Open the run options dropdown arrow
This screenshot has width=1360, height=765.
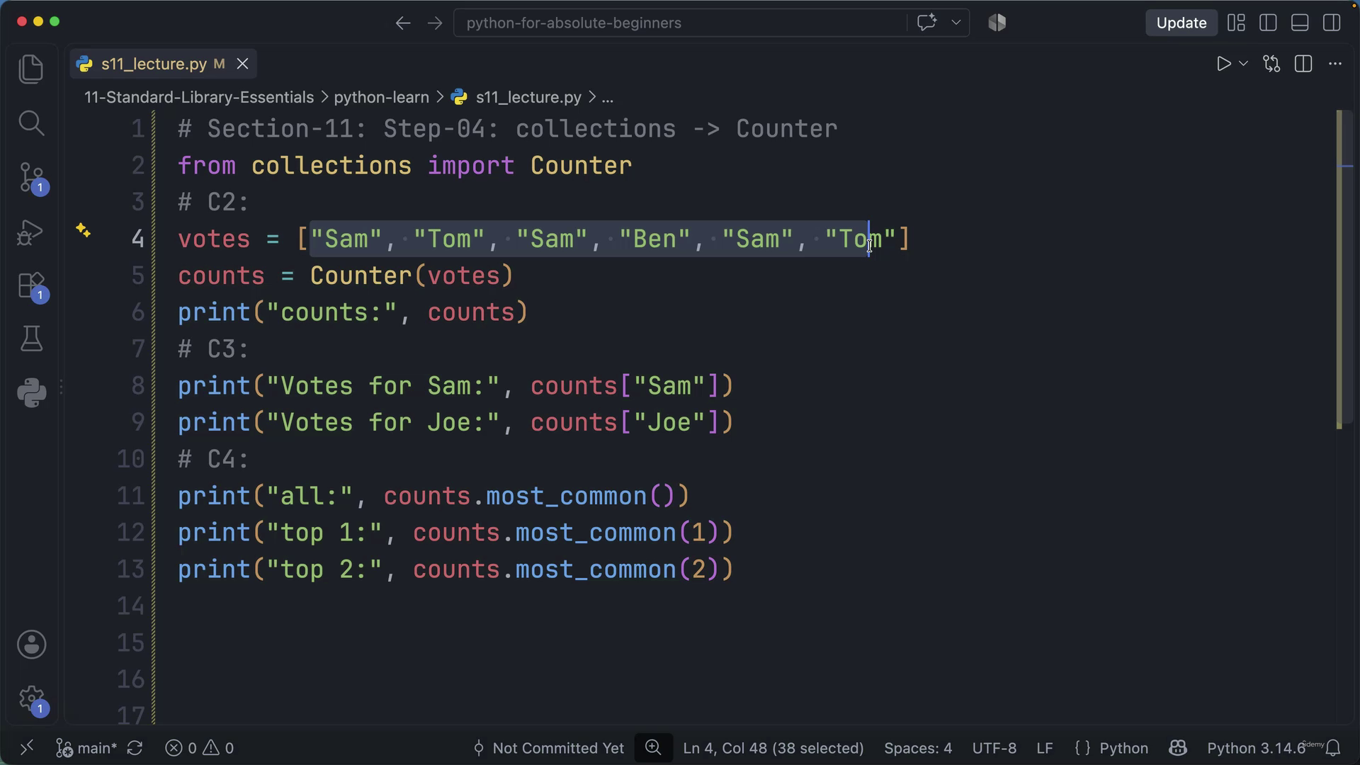pyautogui.click(x=1243, y=64)
